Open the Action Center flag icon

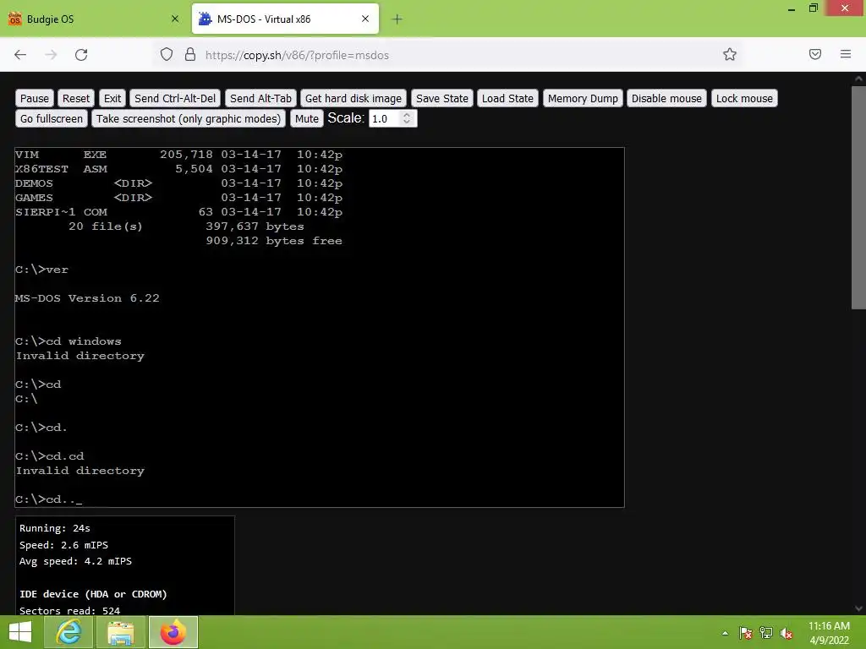pyautogui.click(x=745, y=633)
